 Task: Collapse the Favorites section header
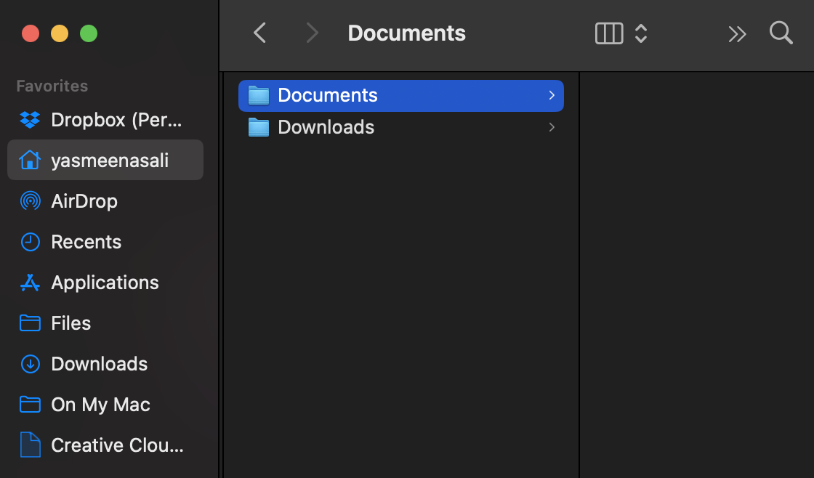[x=52, y=86]
